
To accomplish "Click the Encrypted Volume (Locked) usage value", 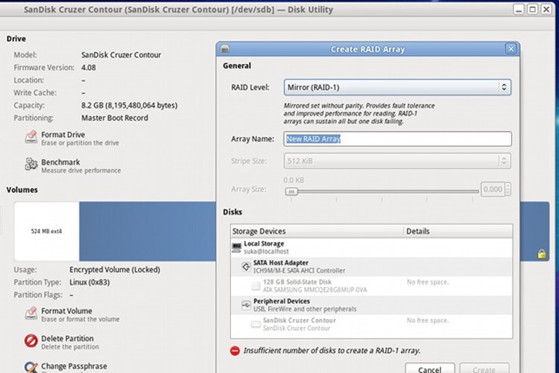I will 115,270.
